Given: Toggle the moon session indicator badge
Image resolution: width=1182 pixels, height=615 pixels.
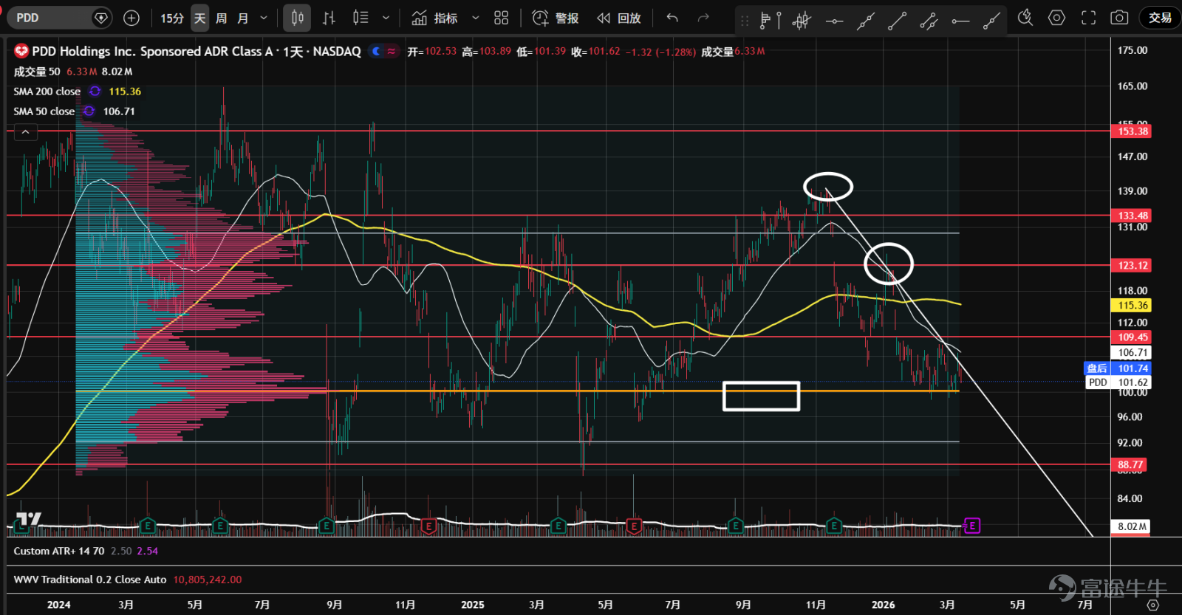Looking at the screenshot, I should click(376, 51).
